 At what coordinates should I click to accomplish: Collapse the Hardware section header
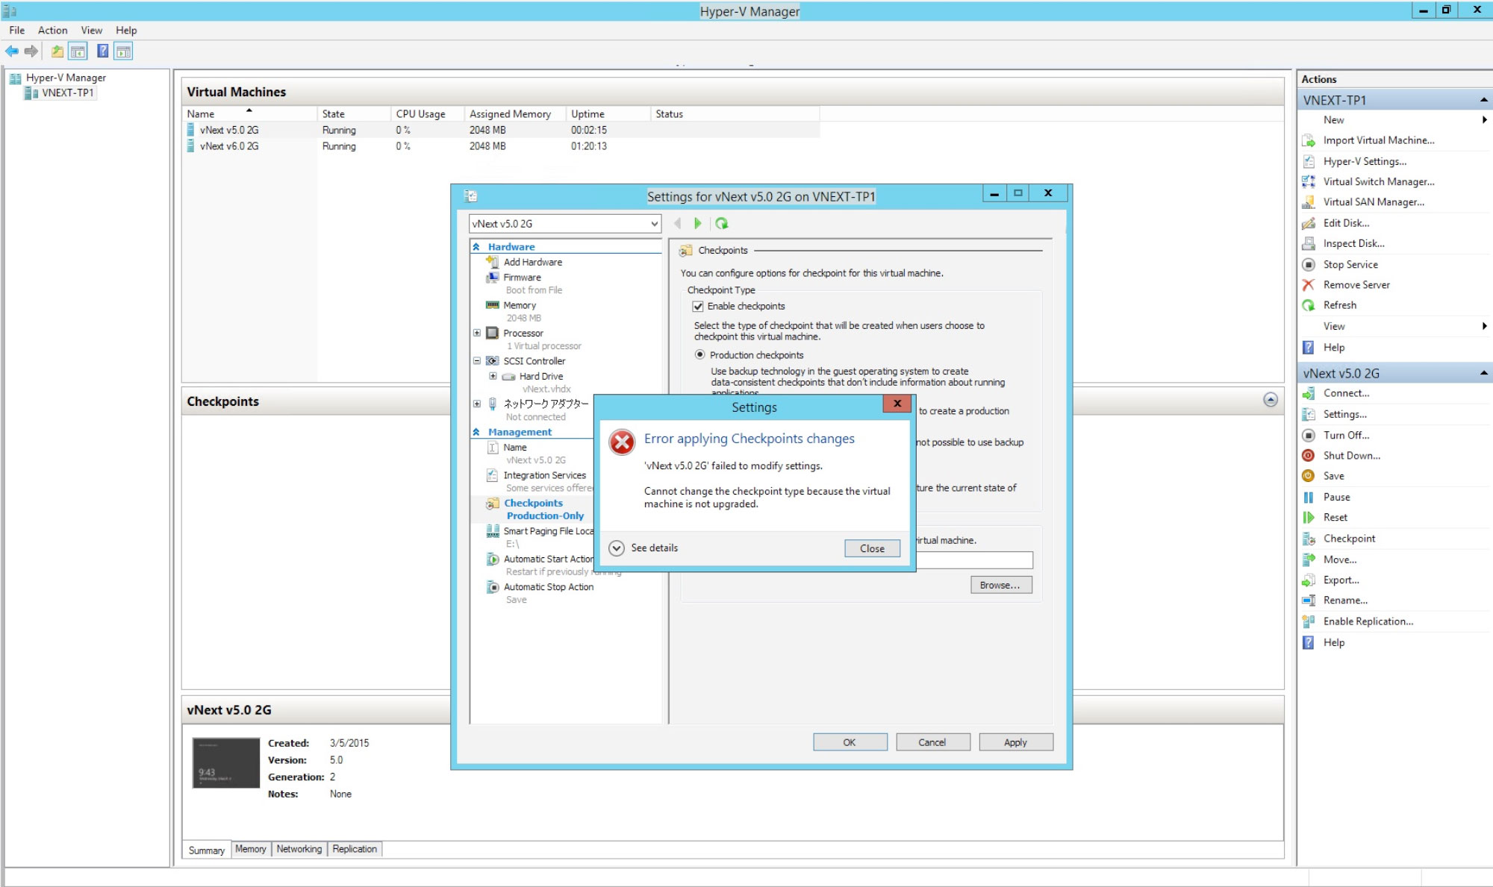click(x=476, y=246)
